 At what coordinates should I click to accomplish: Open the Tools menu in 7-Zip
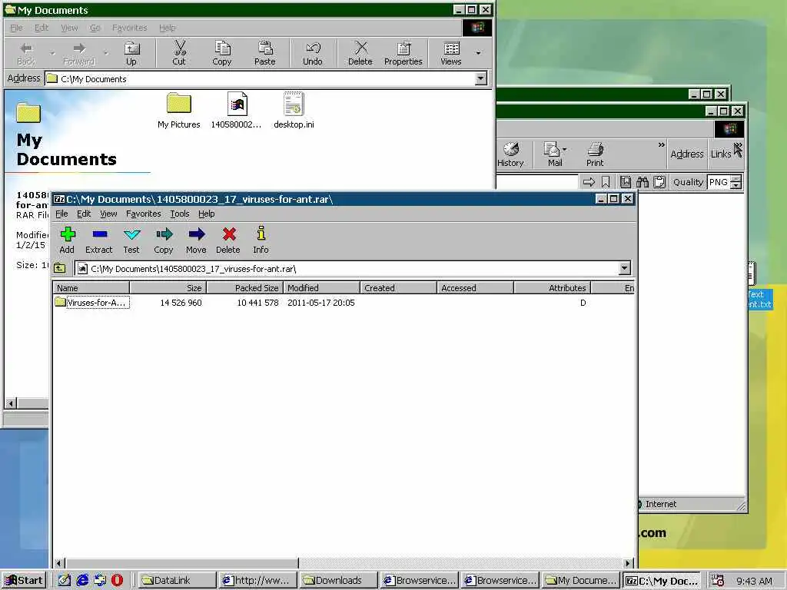180,214
